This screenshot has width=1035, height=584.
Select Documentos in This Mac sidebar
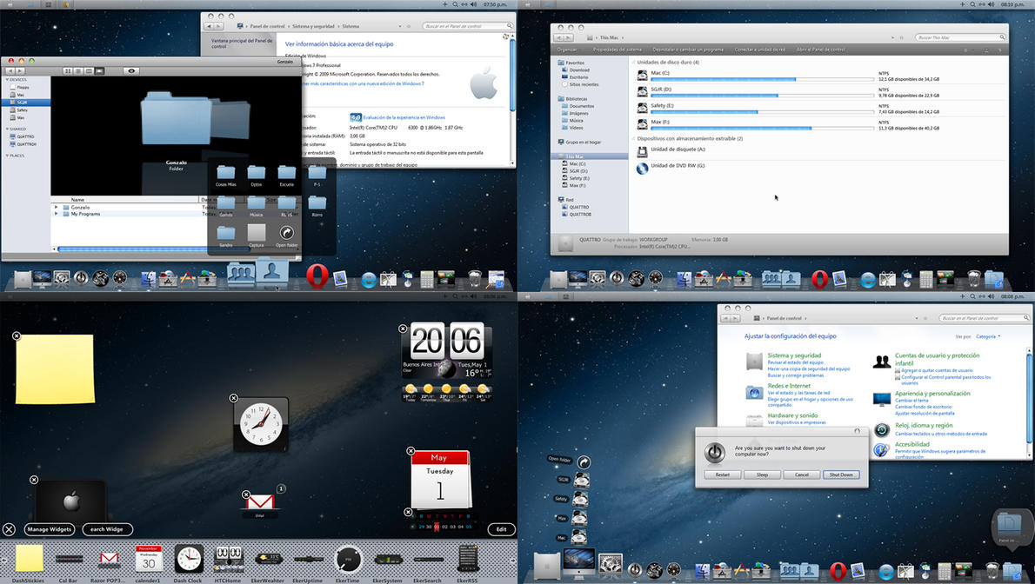coord(582,105)
